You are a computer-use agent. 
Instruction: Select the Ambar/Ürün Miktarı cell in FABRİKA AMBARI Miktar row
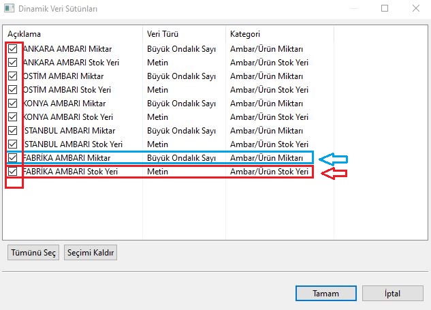tap(267, 158)
